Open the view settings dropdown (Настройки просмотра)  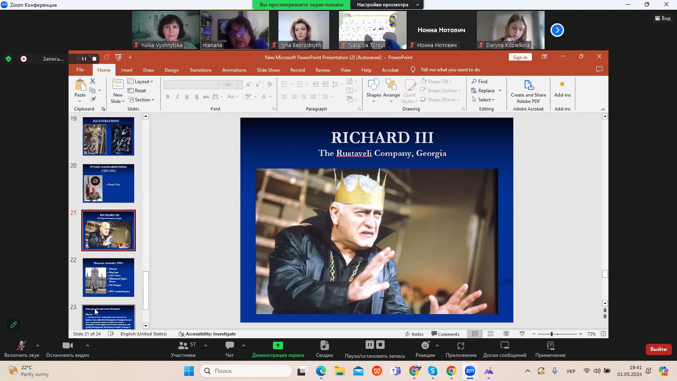point(387,5)
